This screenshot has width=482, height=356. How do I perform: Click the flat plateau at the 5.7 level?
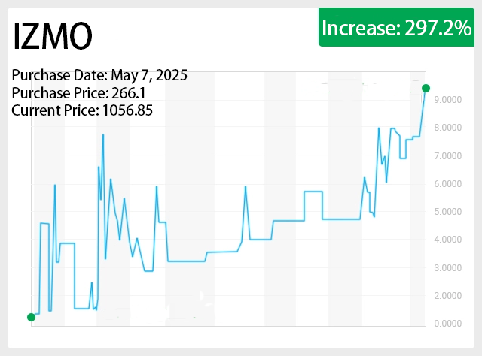(313, 192)
